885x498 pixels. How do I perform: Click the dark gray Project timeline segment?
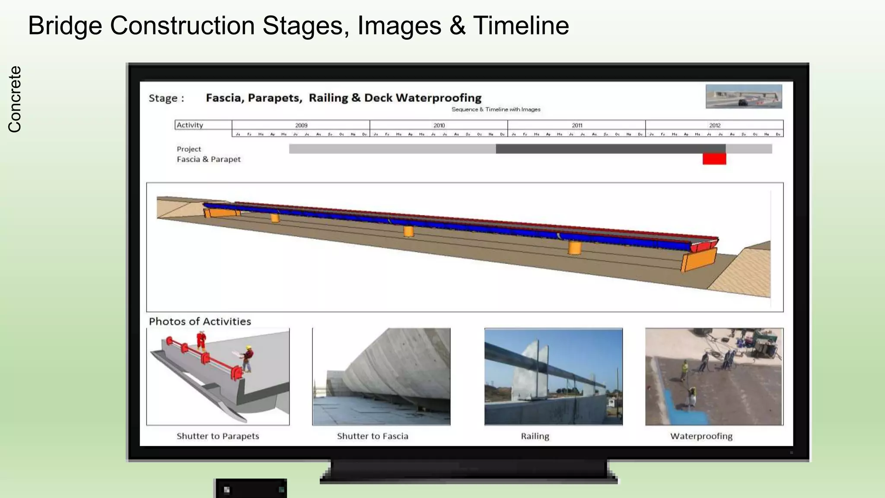[610, 149]
